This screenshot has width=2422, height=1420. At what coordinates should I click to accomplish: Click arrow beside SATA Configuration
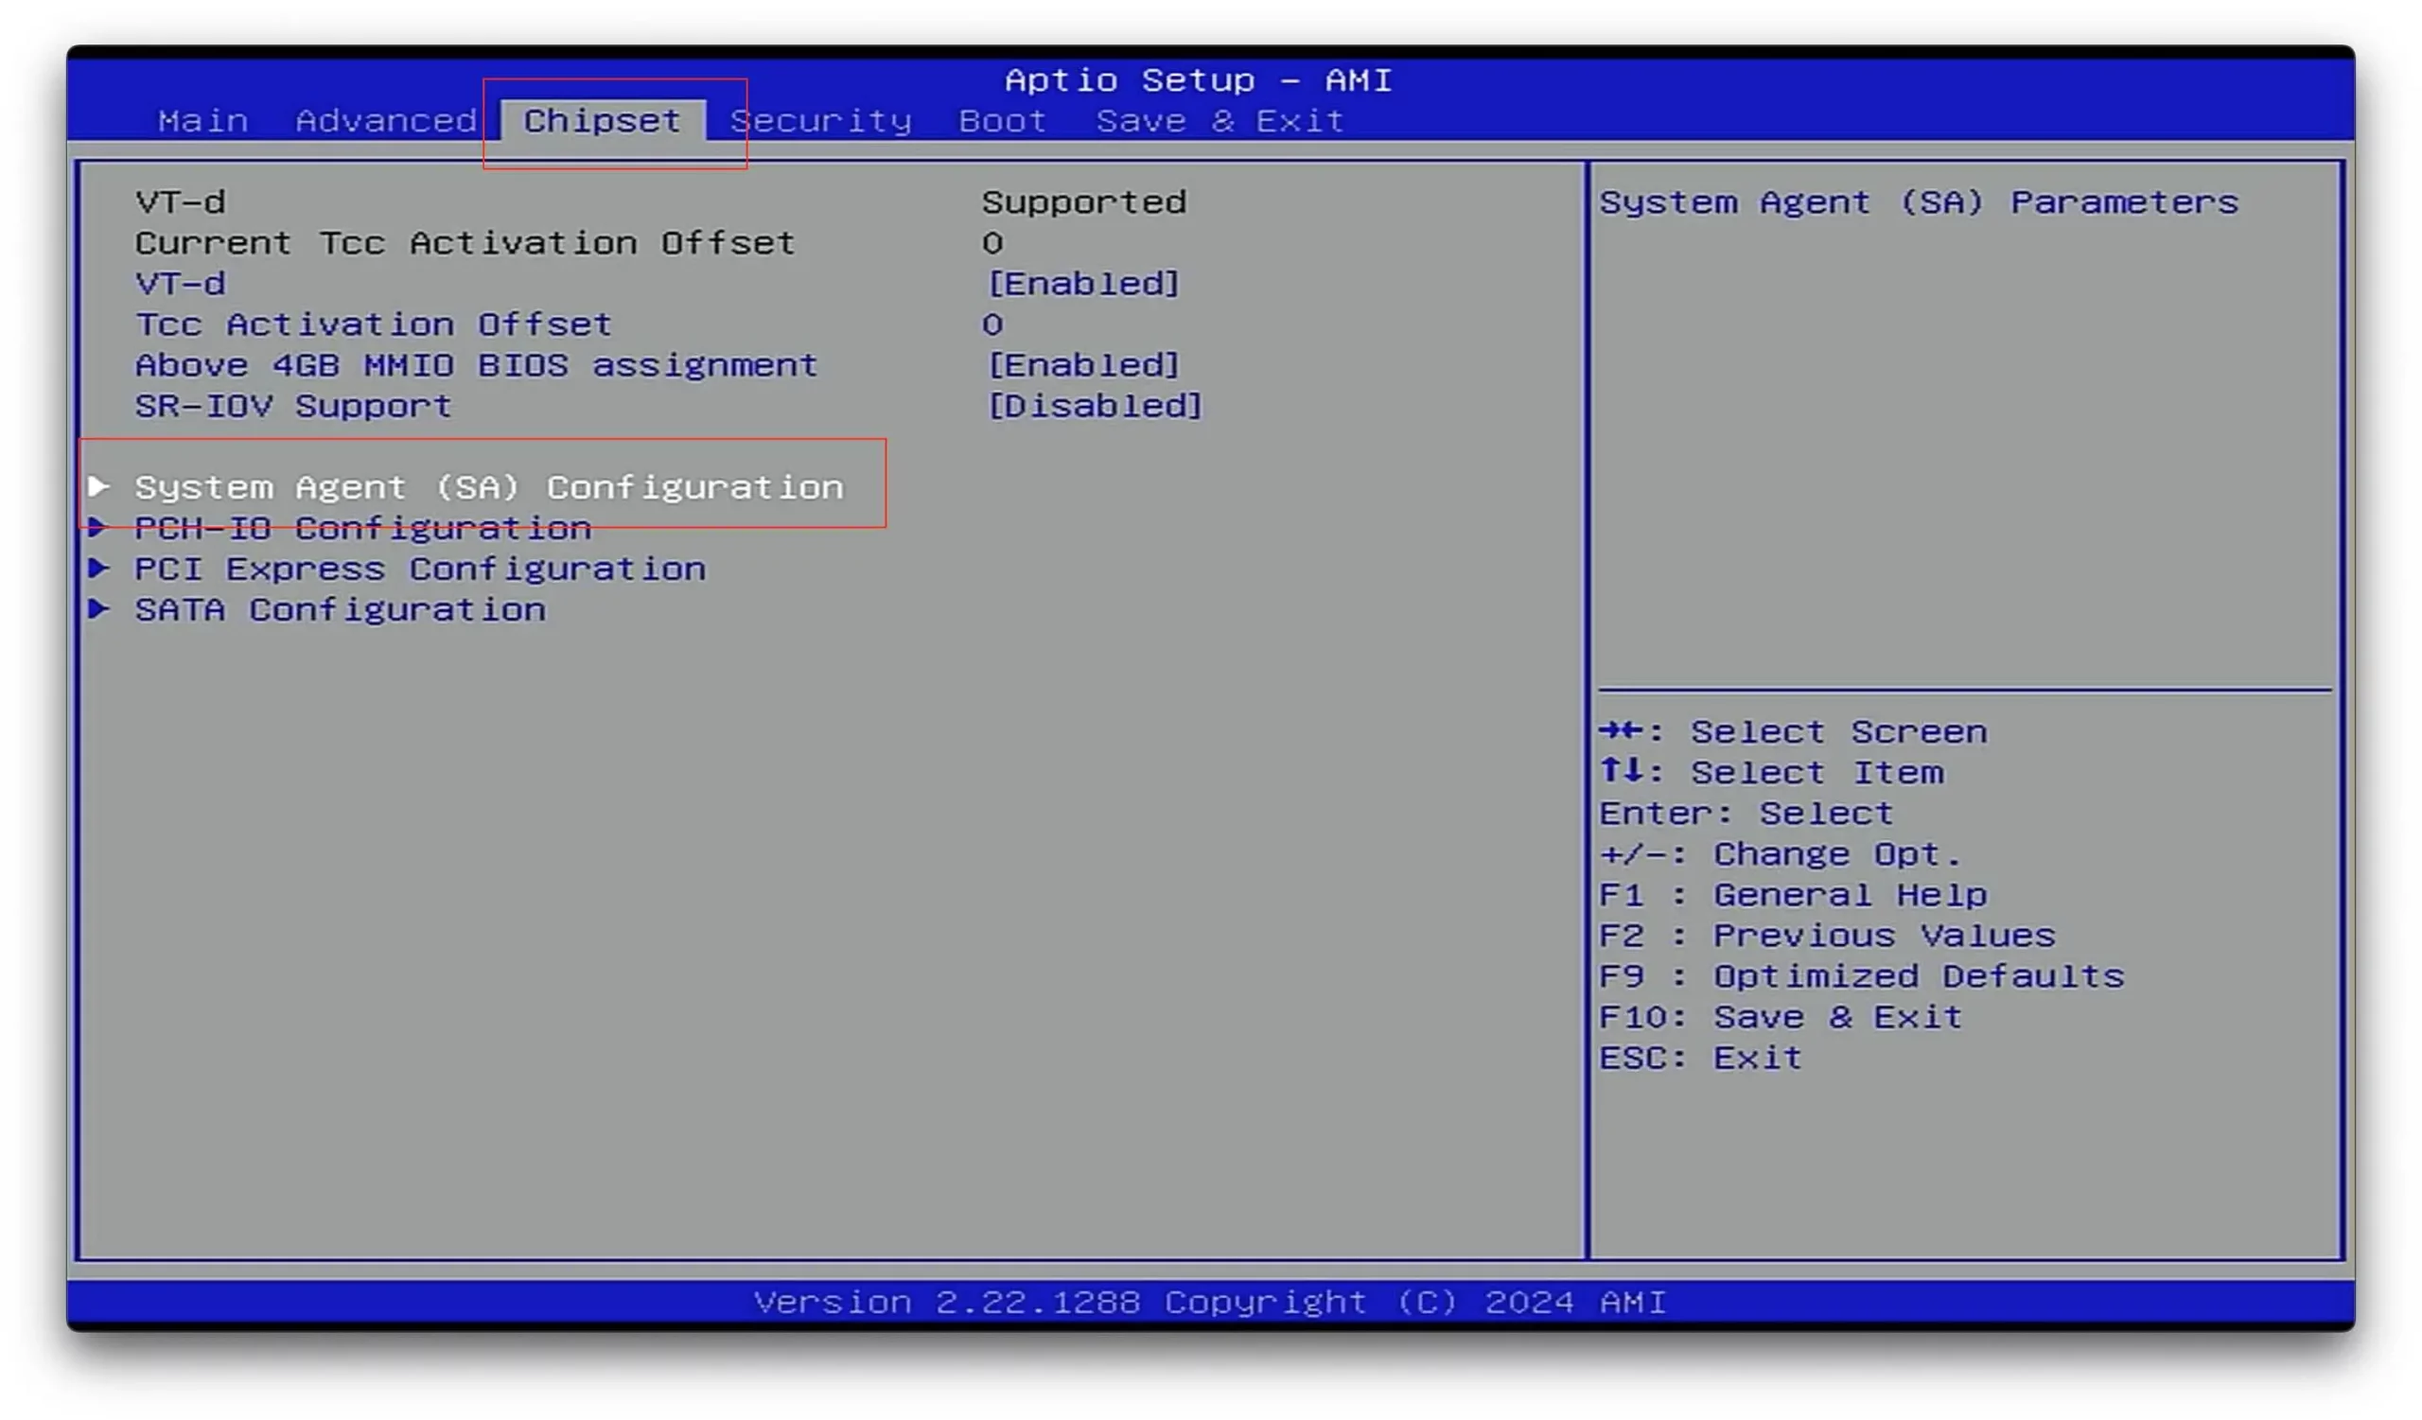click(98, 609)
